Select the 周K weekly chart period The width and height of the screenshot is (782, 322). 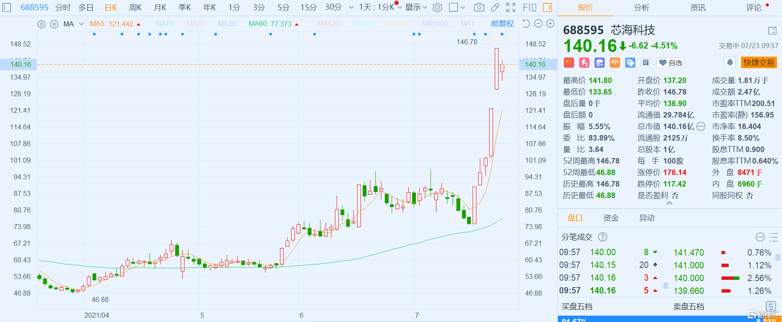pyautogui.click(x=136, y=7)
